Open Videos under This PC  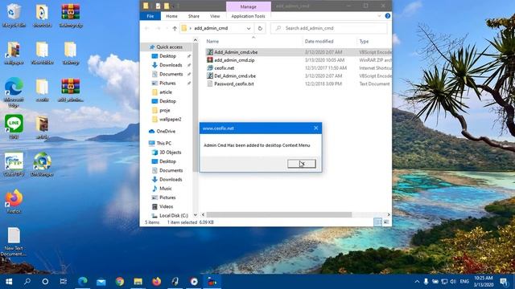pos(166,206)
